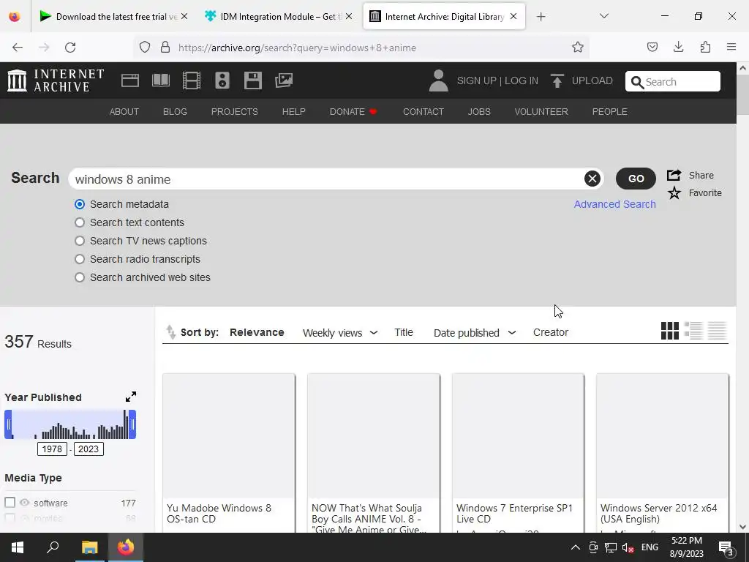The height and width of the screenshot is (562, 749).
Task: Click the Share icon
Action: [x=674, y=175]
